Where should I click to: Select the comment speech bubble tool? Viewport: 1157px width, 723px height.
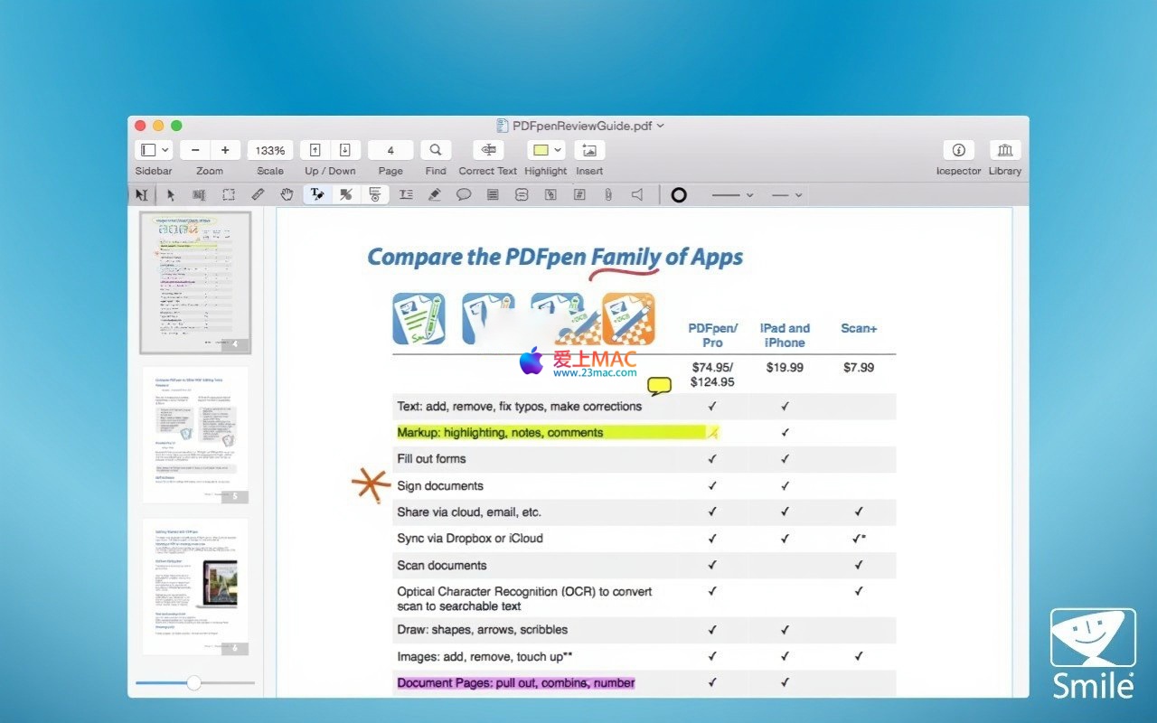[464, 194]
